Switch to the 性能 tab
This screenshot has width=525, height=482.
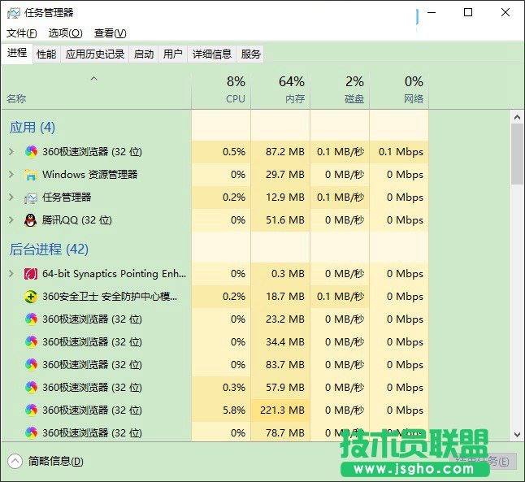(x=46, y=54)
